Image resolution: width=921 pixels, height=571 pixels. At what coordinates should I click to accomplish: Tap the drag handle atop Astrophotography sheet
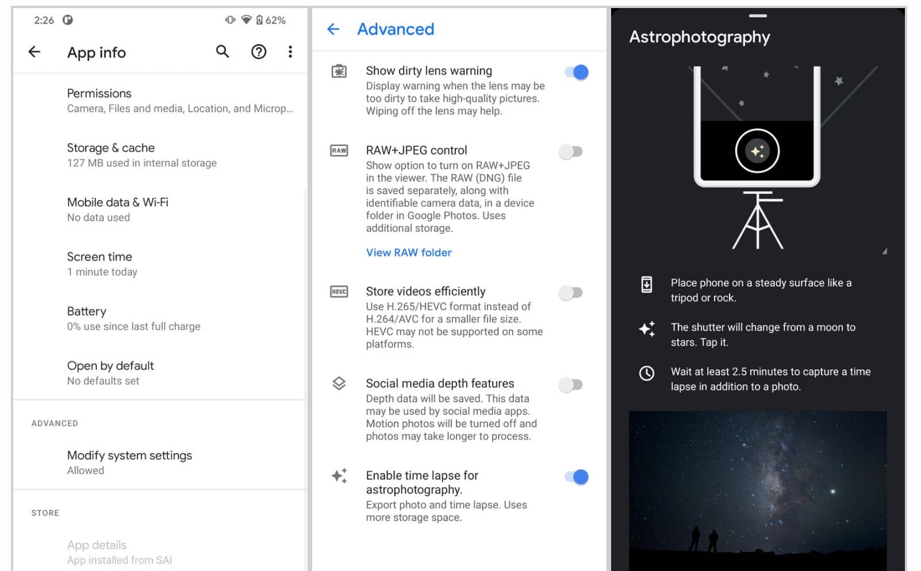[758, 16]
